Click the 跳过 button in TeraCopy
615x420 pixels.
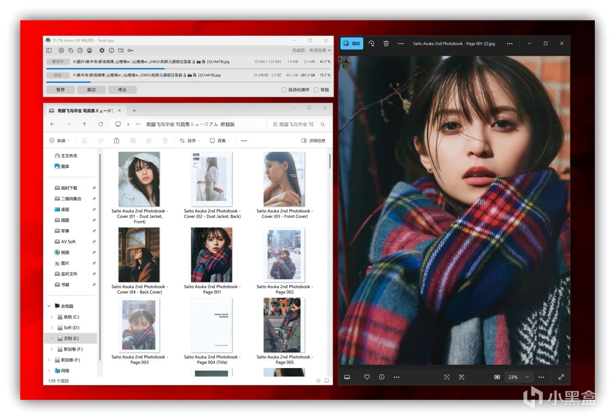[x=91, y=90]
